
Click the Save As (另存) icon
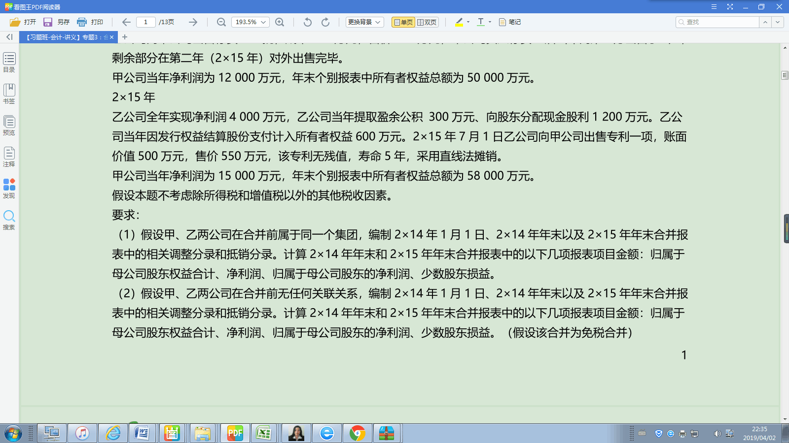point(48,22)
